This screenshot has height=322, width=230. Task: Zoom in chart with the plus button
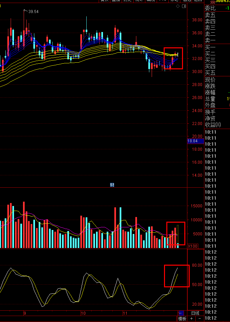point(191,319)
